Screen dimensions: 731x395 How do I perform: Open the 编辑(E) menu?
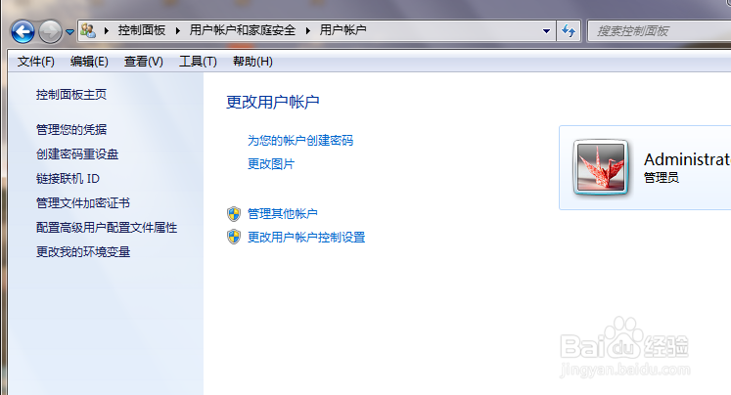click(89, 62)
